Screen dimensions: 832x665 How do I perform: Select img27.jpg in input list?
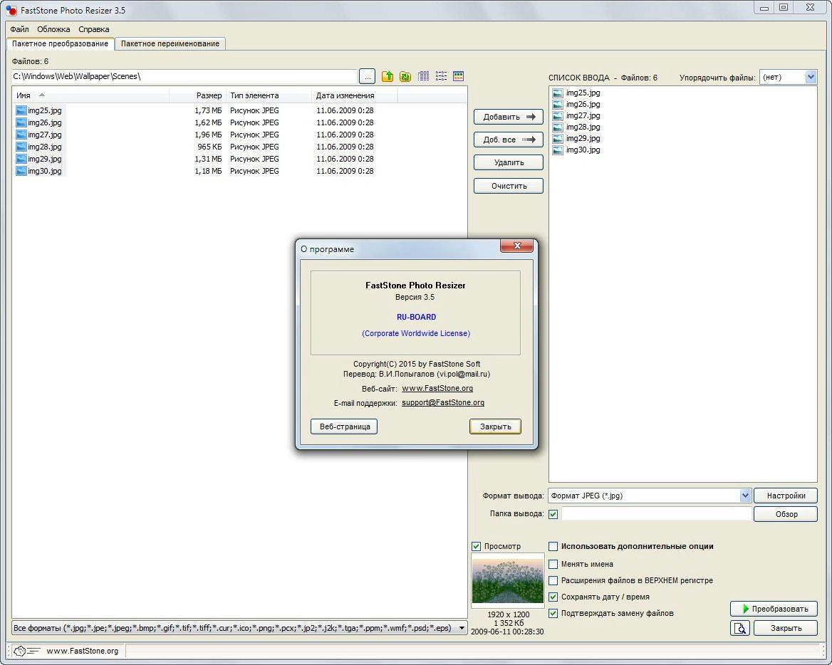pos(583,115)
